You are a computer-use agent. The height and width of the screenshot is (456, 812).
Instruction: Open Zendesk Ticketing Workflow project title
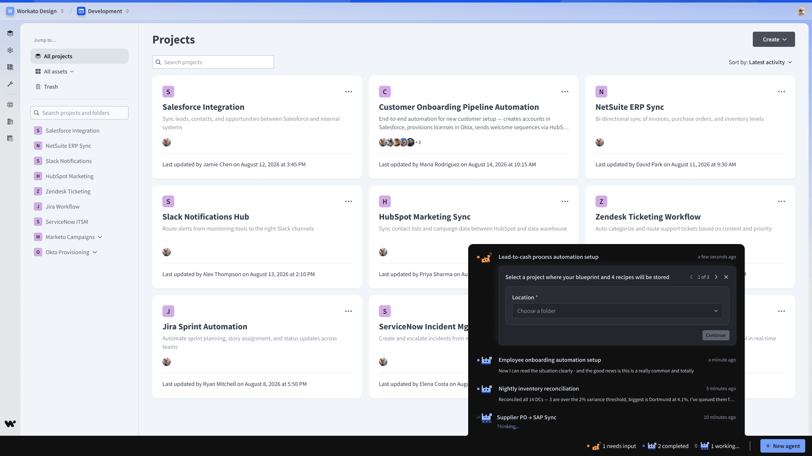click(648, 217)
